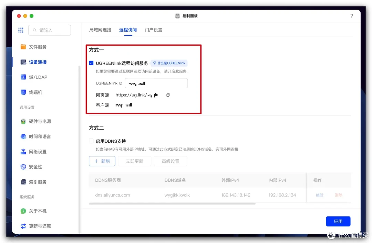Click the 安全性 shield icon

click(x=23, y=167)
